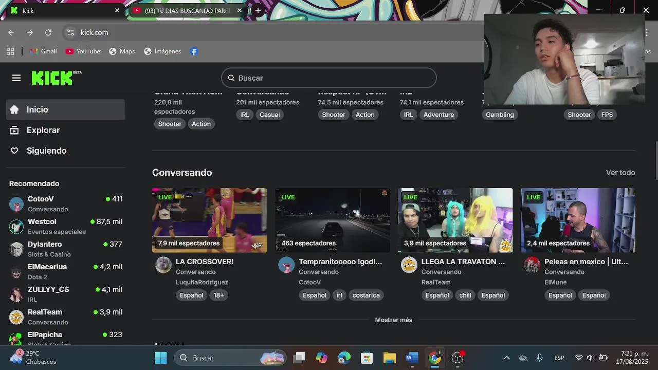Open Westcol avatar in Recomendado list
Screen dimensions: 658x370
tap(16, 227)
